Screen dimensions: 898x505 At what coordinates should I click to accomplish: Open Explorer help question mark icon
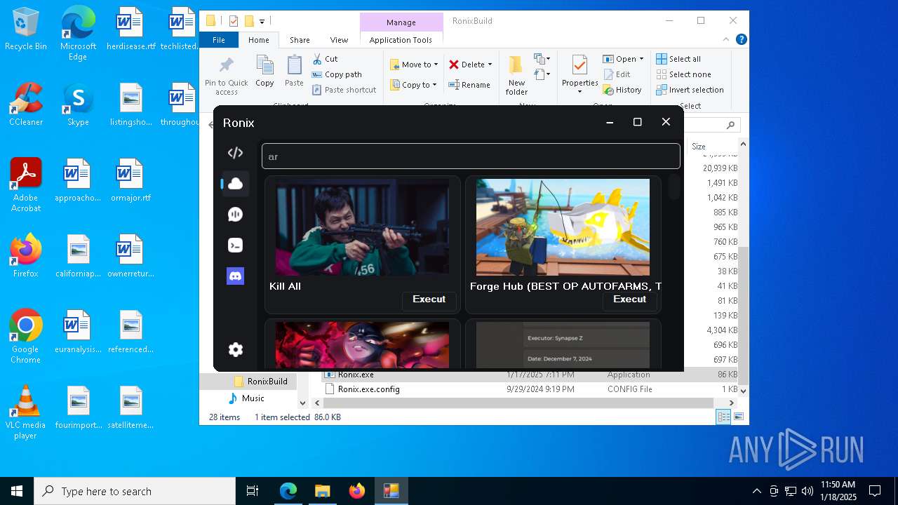[741, 40]
